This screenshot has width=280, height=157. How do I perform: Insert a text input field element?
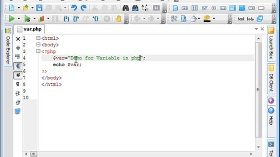tap(185, 8)
